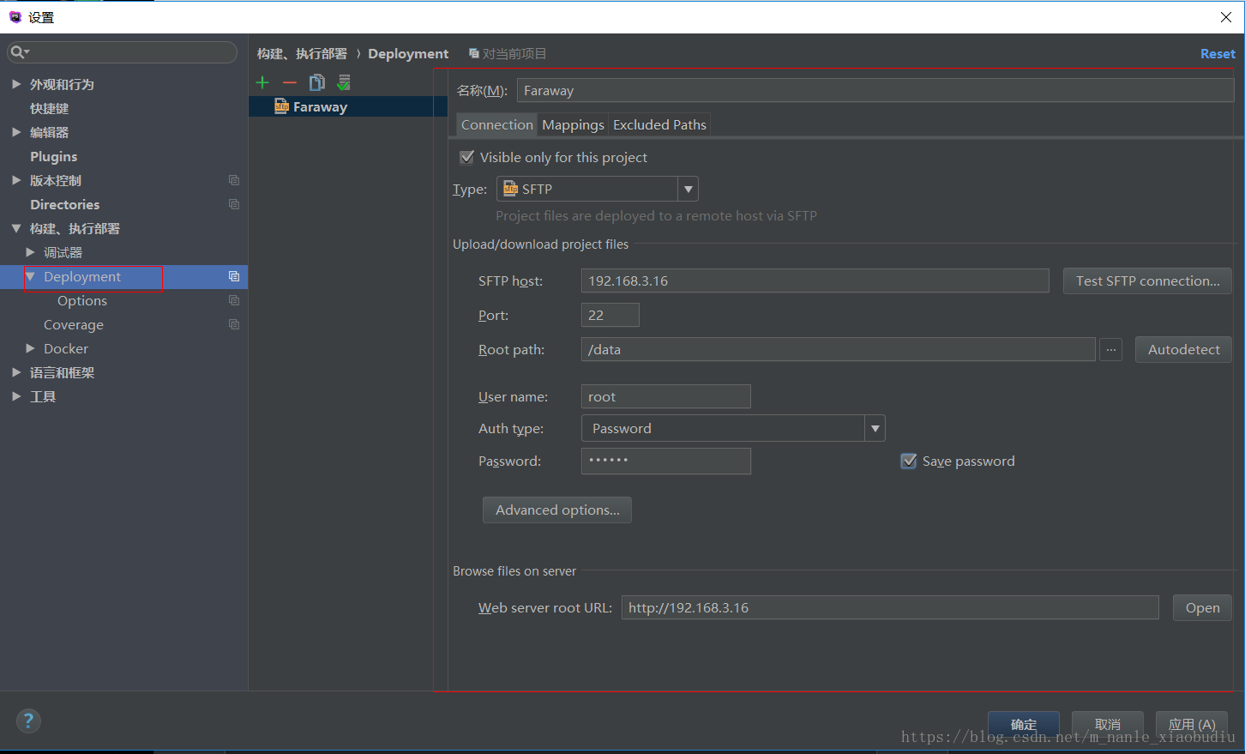Viewport: 1245px width, 754px height.
Task: Mark server as default with green check icon
Action: pyautogui.click(x=344, y=82)
